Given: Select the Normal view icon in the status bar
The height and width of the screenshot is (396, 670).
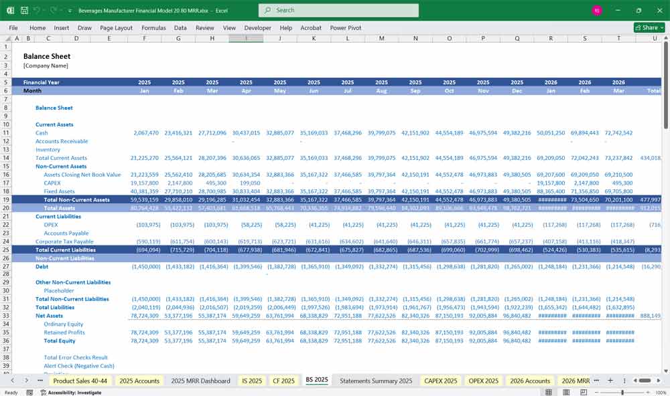Looking at the screenshot, I should tap(549, 391).
